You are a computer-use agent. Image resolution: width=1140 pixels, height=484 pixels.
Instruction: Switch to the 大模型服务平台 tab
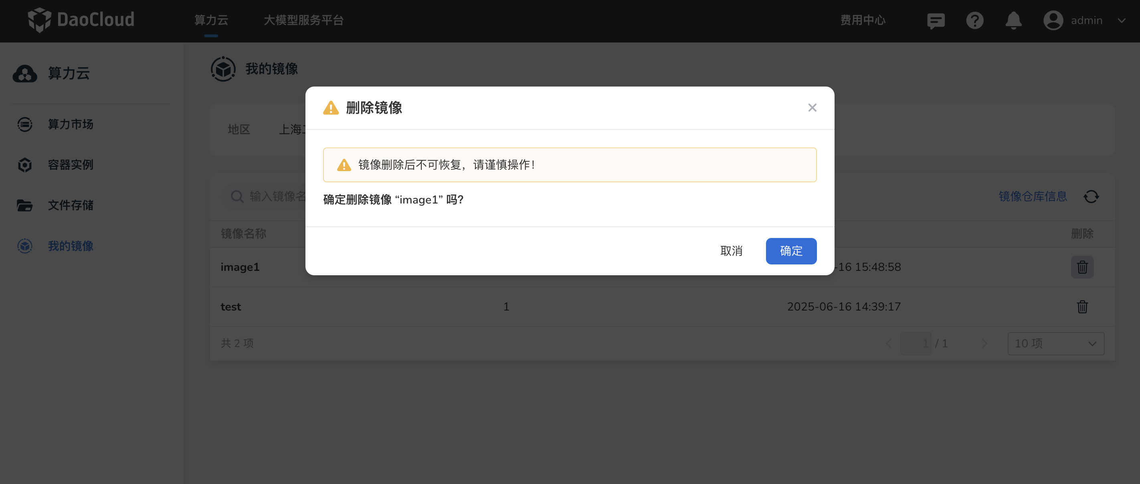click(303, 20)
